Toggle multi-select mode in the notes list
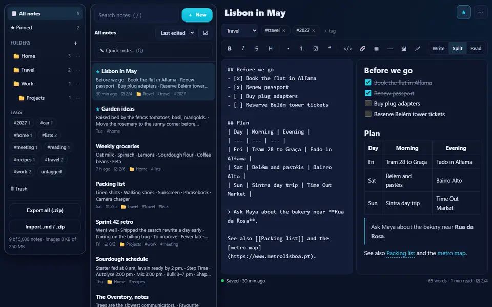 pyautogui.click(x=206, y=33)
